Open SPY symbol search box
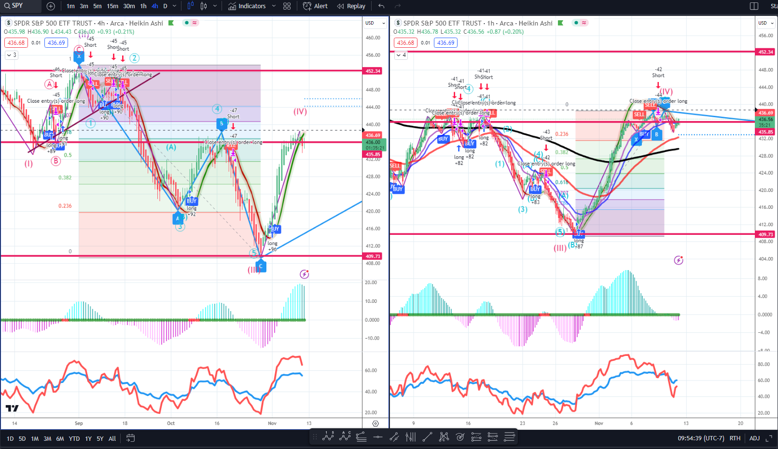This screenshot has width=778, height=449. [21, 6]
